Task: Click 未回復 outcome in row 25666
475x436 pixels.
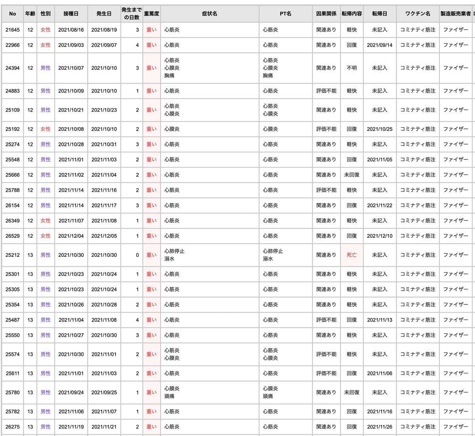Action: tap(352, 175)
